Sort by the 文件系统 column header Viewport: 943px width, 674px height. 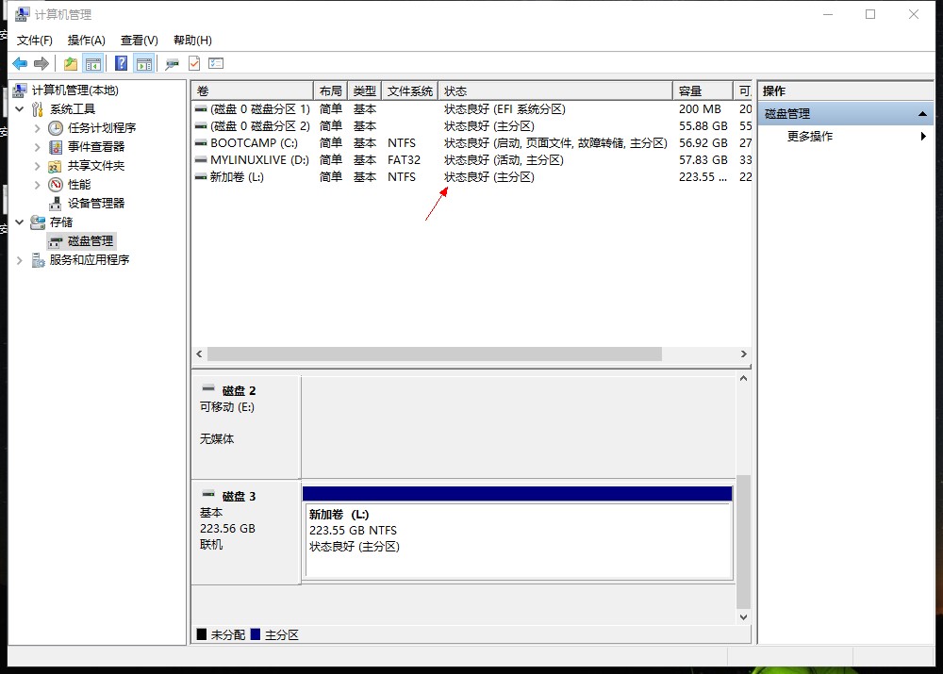point(409,90)
